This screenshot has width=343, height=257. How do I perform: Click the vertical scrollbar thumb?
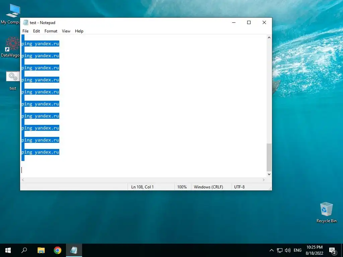(x=269, y=157)
